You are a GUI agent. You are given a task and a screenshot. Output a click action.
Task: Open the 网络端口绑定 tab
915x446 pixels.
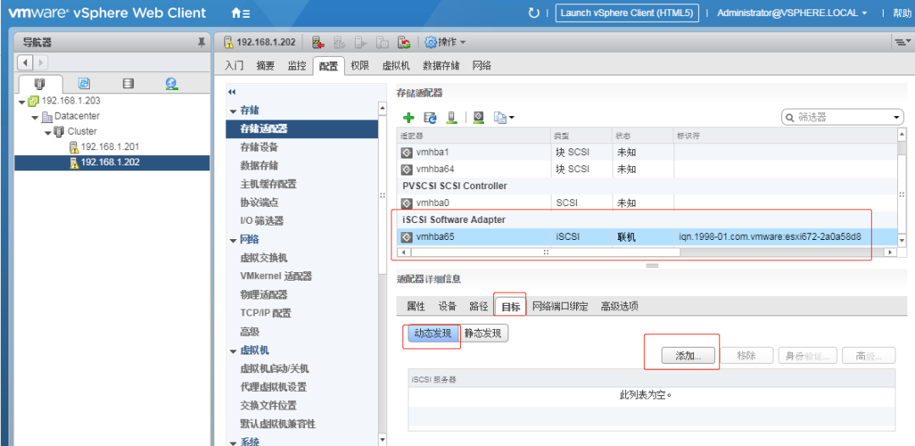[560, 306]
